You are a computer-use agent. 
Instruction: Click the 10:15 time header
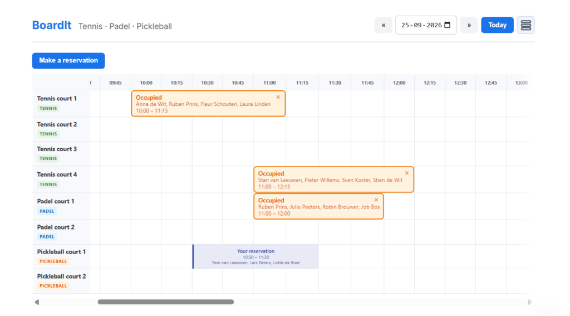pyautogui.click(x=176, y=83)
